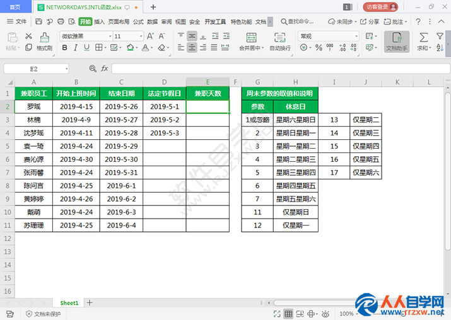The height and width of the screenshot is (320, 451).
Task: Open the 文件 file menu
Action: [16, 21]
